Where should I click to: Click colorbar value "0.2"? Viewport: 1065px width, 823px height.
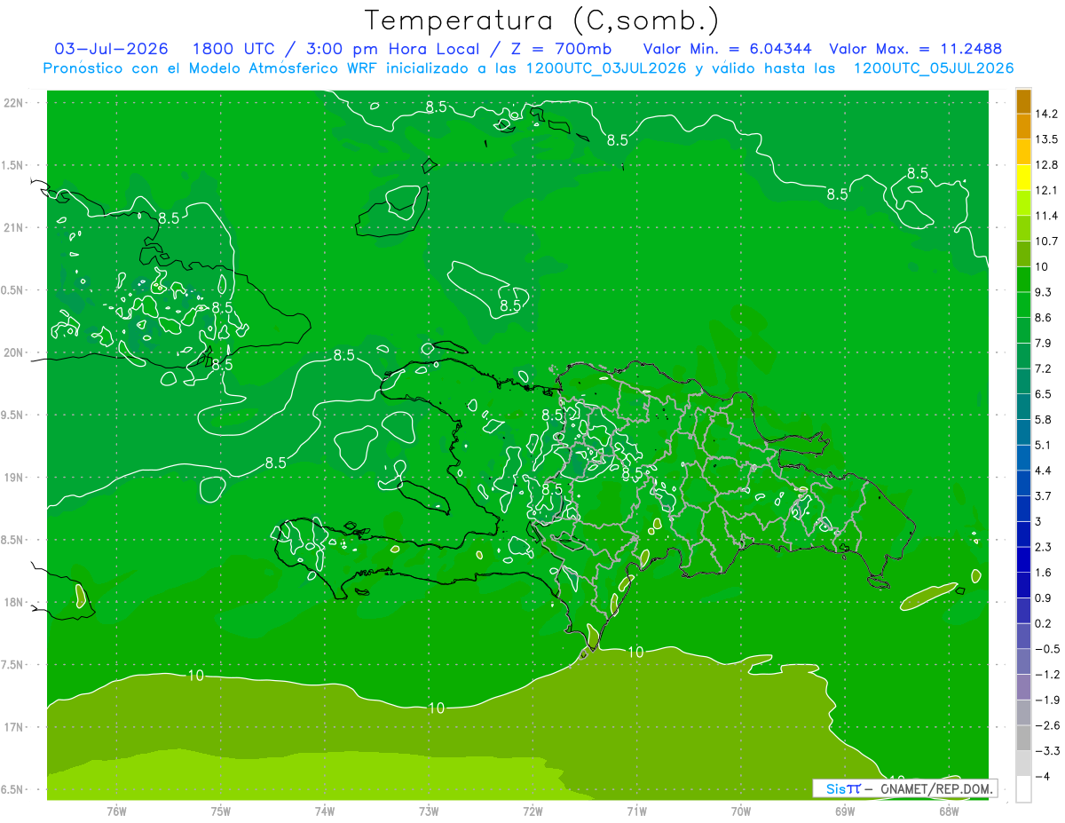pos(1044,623)
